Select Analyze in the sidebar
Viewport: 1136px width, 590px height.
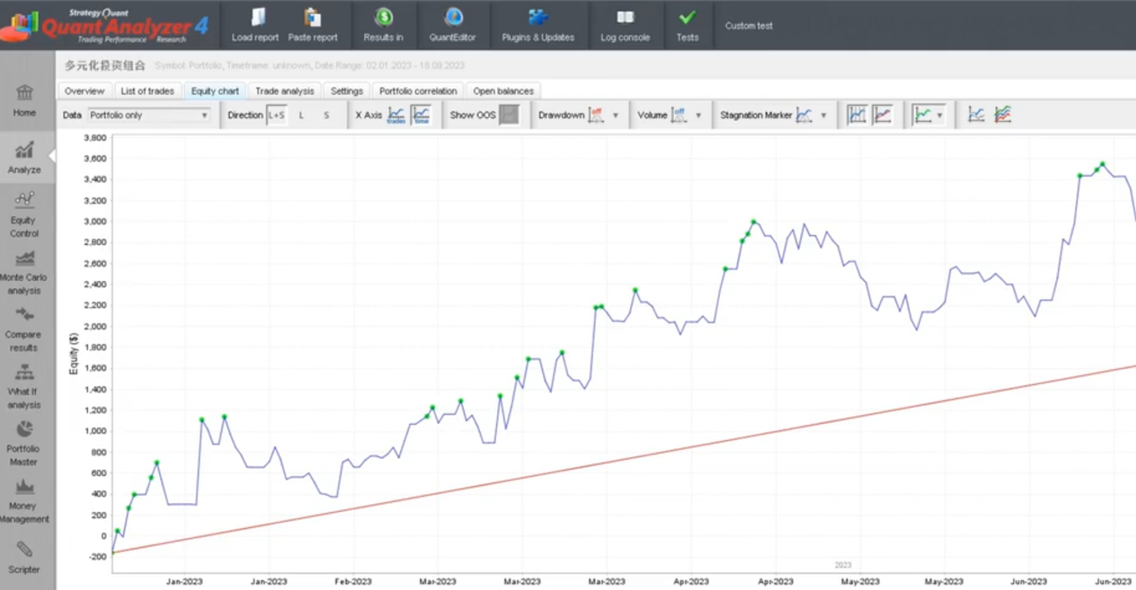(24, 158)
